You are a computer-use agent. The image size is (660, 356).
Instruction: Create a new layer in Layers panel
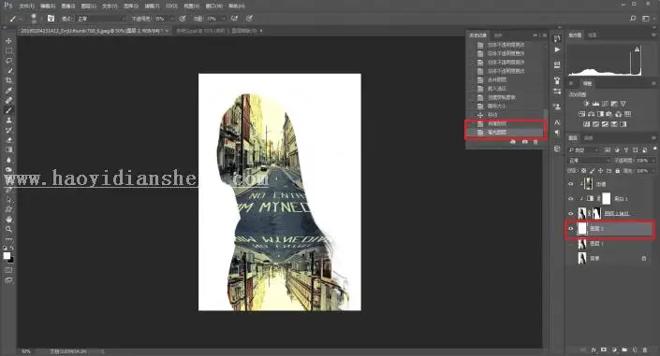tap(635, 349)
